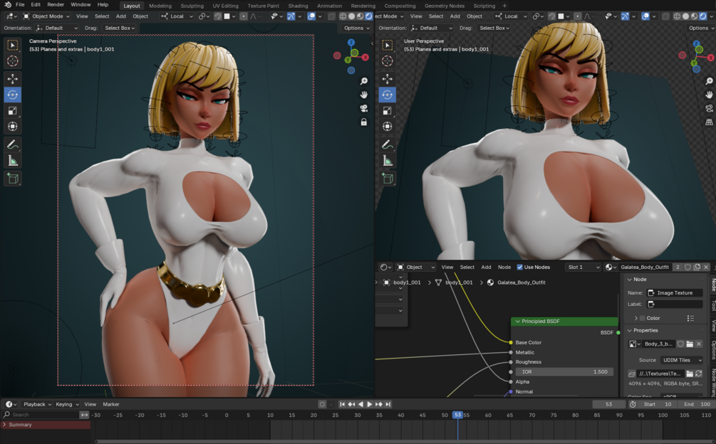Click the pan hand icon in left viewport

coord(363,95)
